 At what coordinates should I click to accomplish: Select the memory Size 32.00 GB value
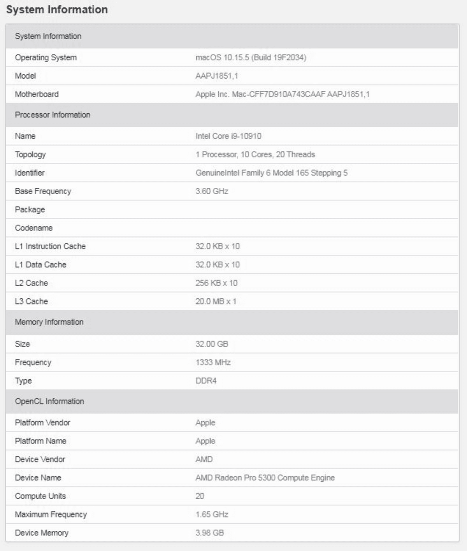pos(212,344)
